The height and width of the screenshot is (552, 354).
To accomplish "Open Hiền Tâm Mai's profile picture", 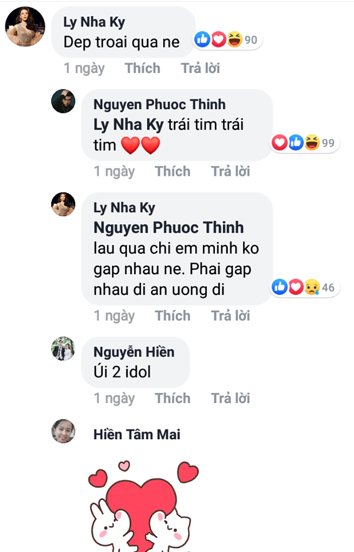I will click(63, 431).
